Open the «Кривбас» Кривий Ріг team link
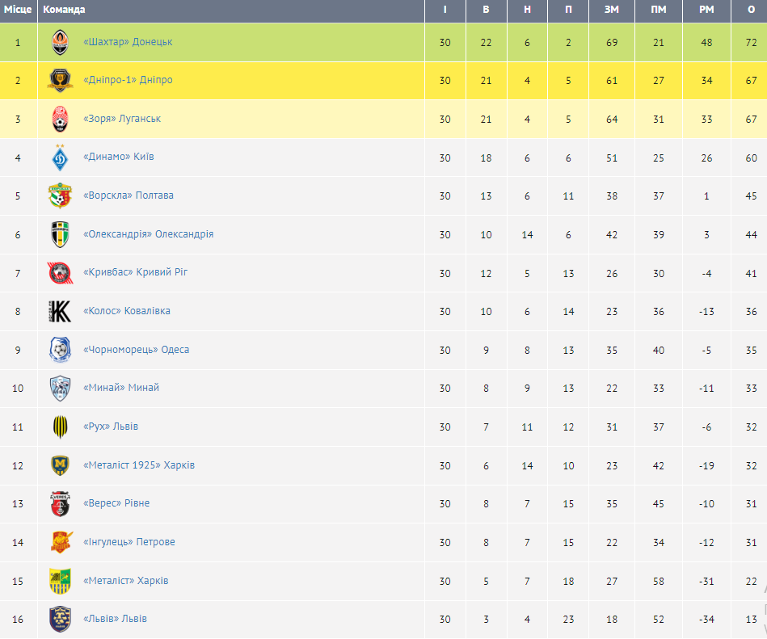Screen dimensions: 767x639 click(136, 272)
